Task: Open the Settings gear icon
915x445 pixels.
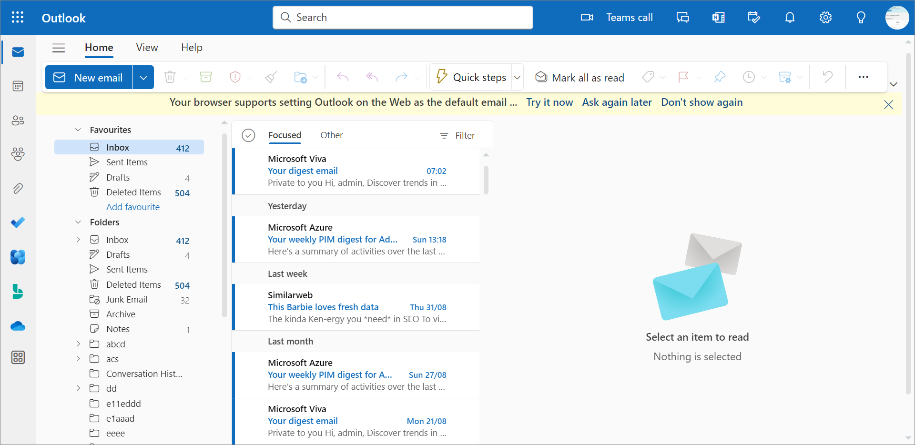Action: (825, 18)
